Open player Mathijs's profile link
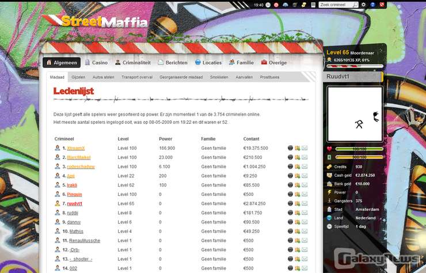The image size is (426, 273). tap(76, 232)
